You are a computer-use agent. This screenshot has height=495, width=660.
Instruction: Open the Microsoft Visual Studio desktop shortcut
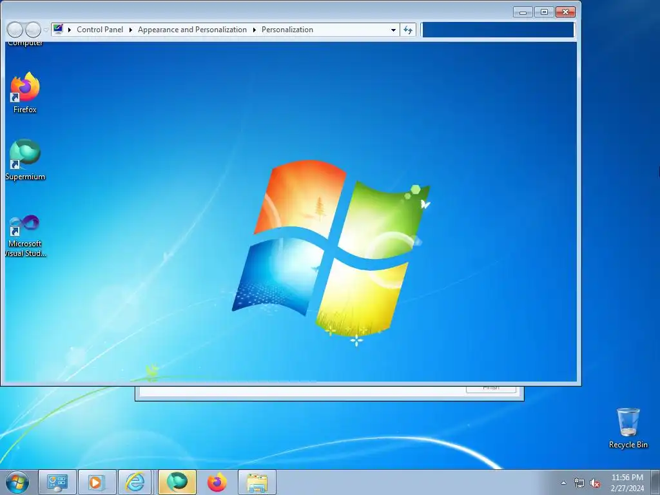click(25, 236)
